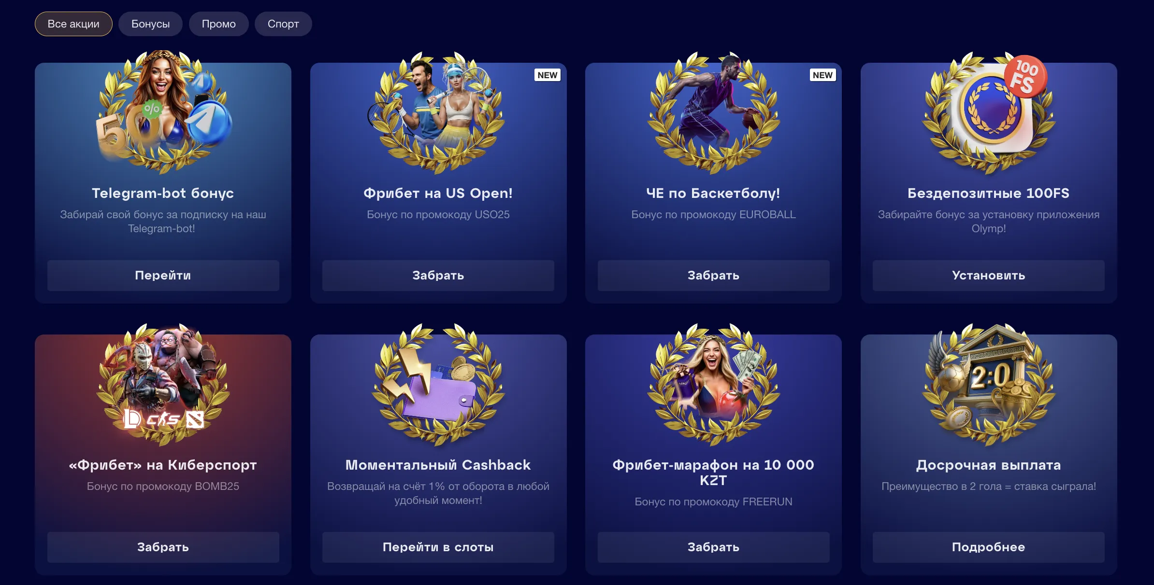Click Подробнее on Досрочная выплата card
The image size is (1154, 585).
click(988, 547)
